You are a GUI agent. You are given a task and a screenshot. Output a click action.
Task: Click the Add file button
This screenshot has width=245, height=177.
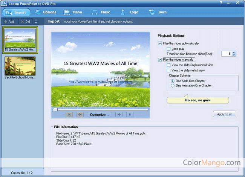[x=9, y=22]
